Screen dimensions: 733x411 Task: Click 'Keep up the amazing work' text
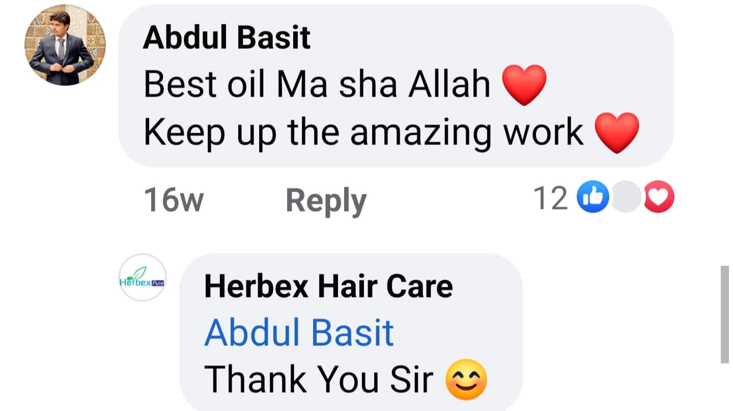tap(363, 132)
